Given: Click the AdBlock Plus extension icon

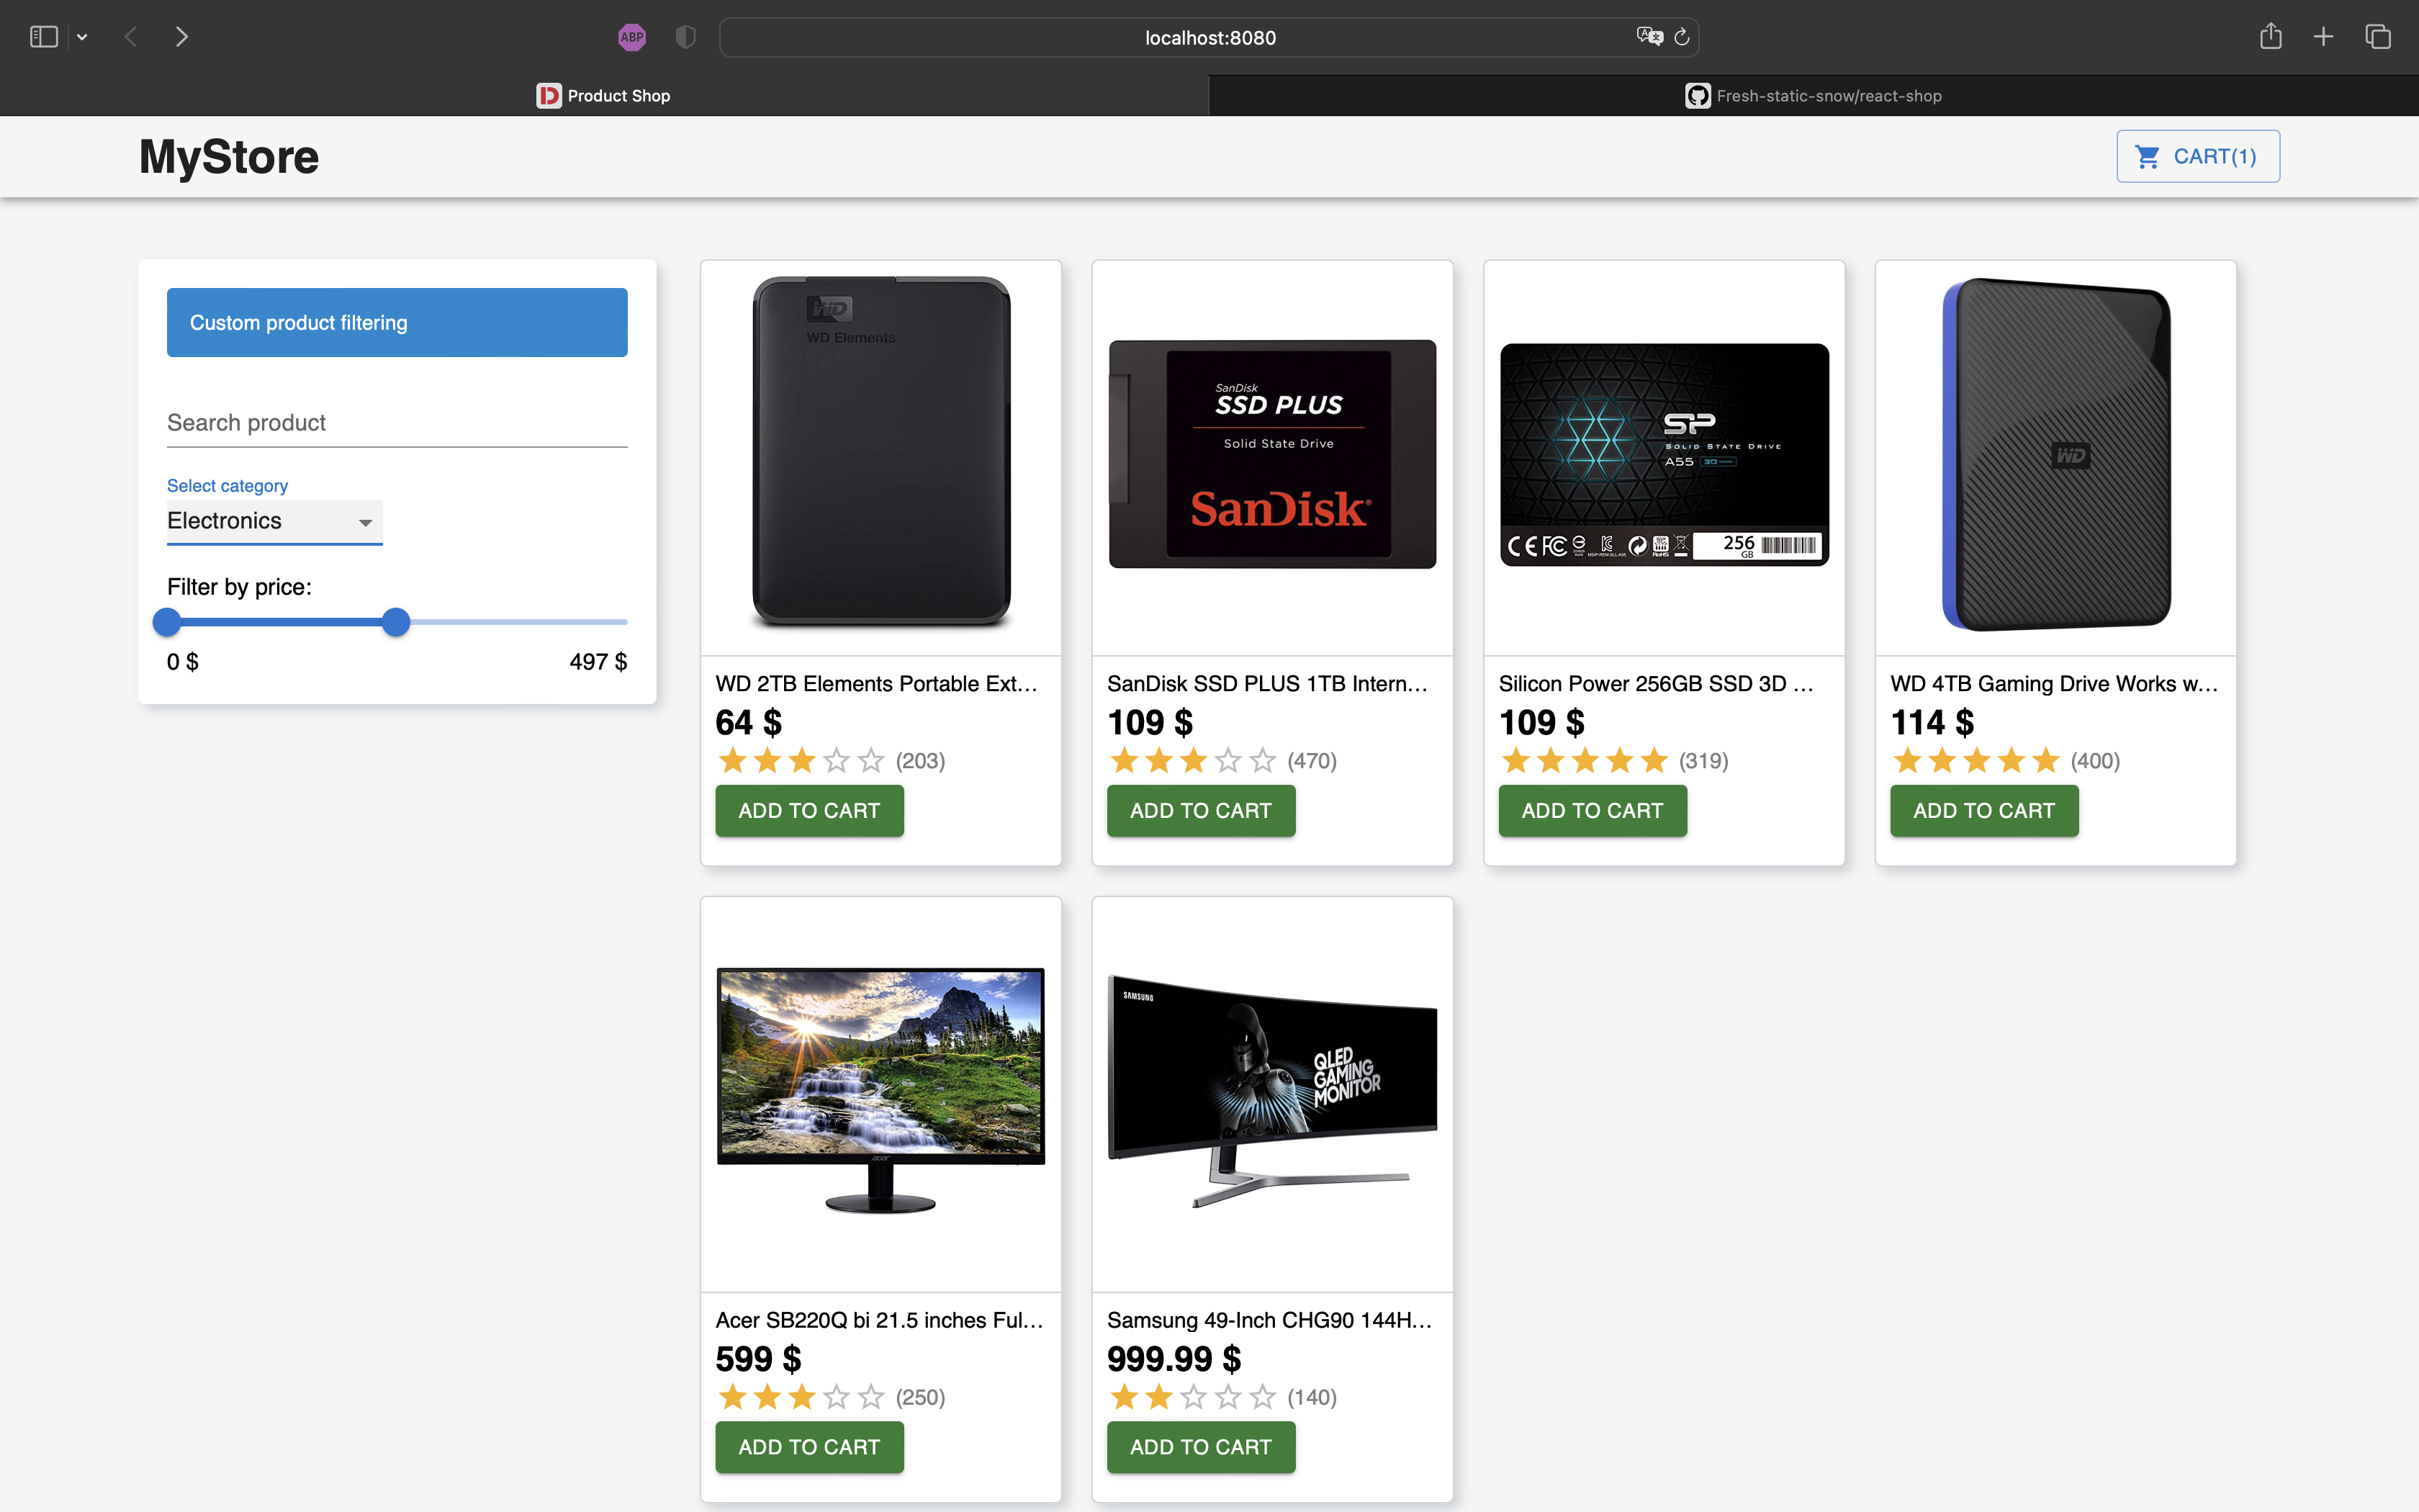Looking at the screenshot, I should (x=631, y=37).
